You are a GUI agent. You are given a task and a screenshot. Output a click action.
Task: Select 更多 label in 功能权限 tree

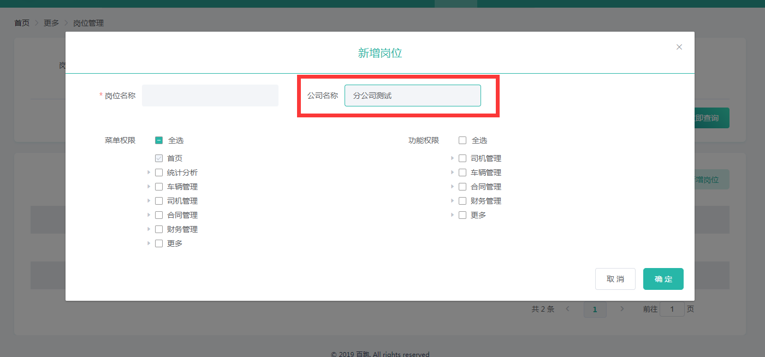(x=478, y=215)
